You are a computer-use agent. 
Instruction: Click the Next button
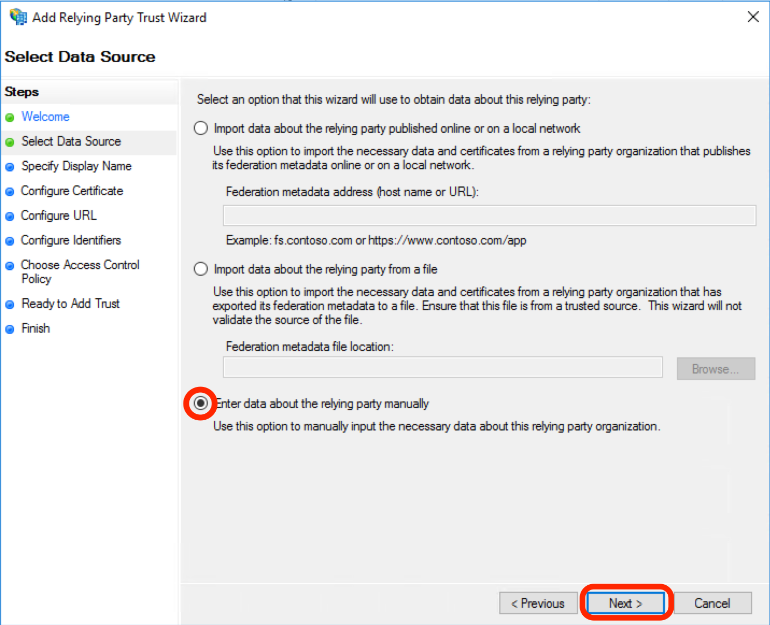(x=625, y=603)
